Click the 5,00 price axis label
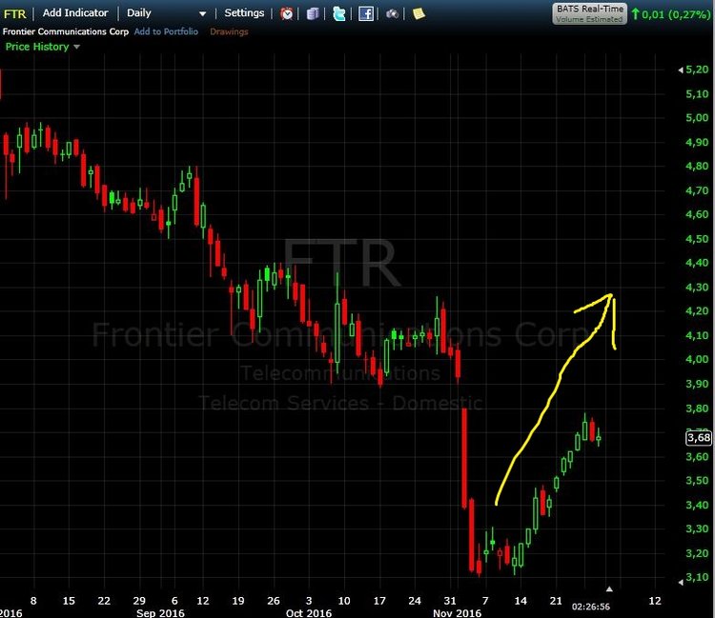 [x=697, y=117]
